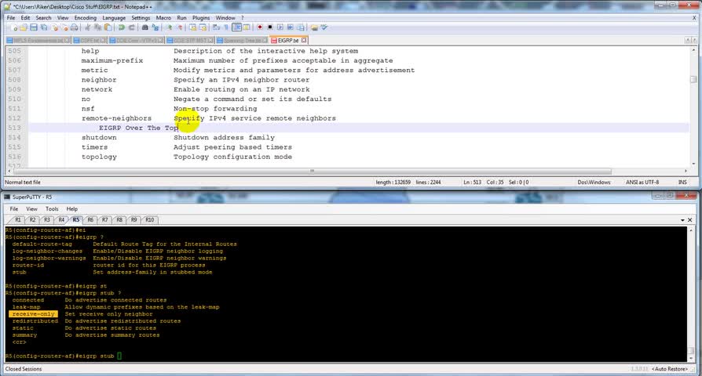Click the Print icon in Notepad++ toolbar

(x=75, y=27)
